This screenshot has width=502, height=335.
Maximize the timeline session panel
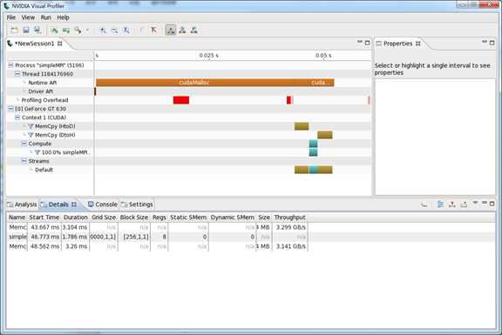(367, 43)
